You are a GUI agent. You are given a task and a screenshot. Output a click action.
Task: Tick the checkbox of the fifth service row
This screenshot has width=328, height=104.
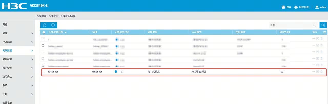point(43,65)
